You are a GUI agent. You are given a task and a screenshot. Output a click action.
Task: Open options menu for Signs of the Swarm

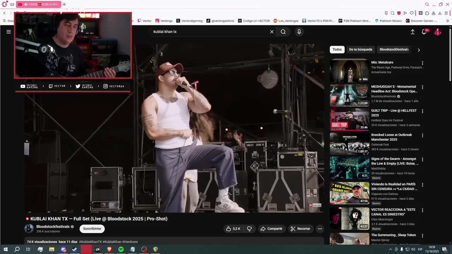tap(422, 159)
